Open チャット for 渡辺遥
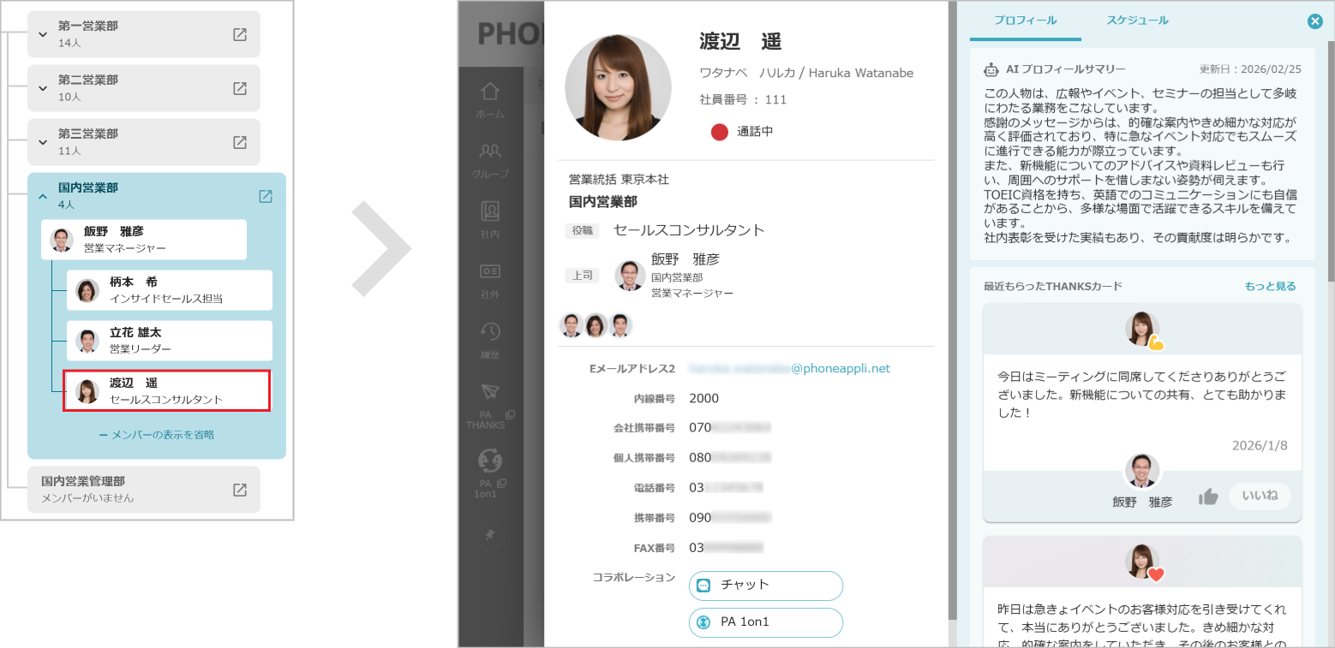This screenshot has height=648, width=1335. [x=765, y=586]
